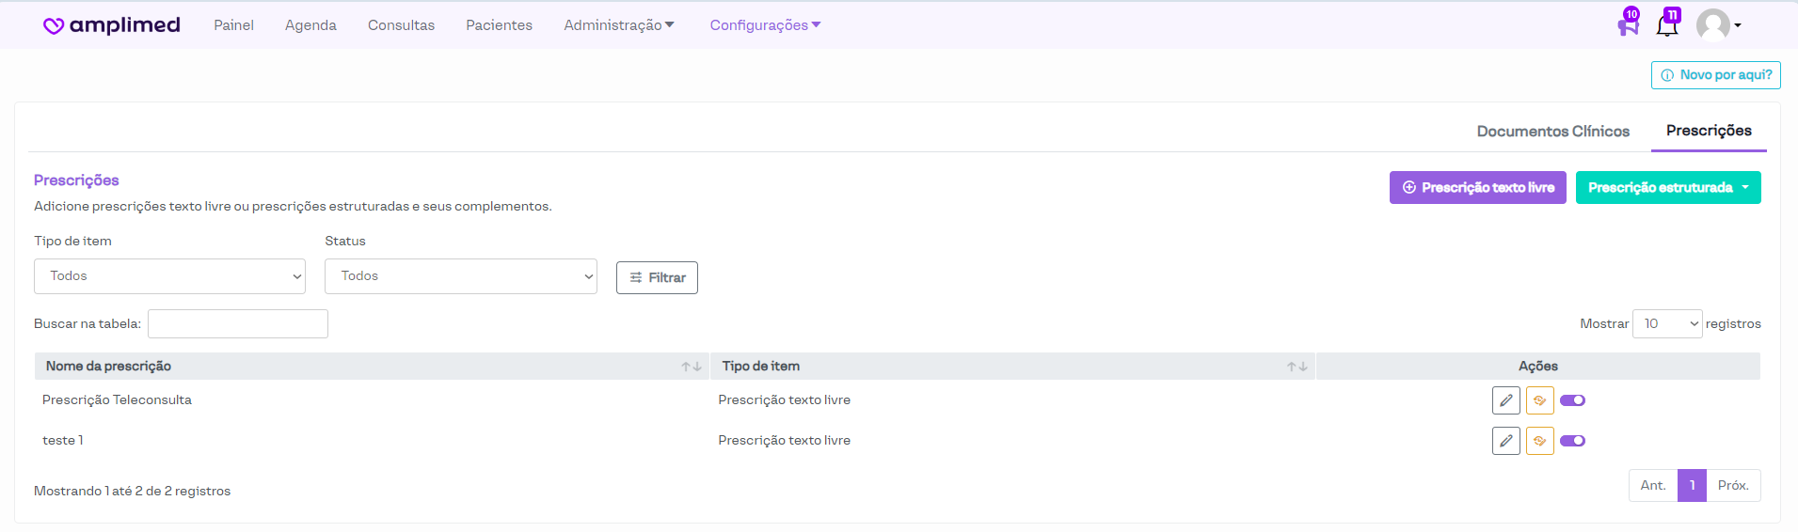This screenshot has width=1798, height=532.
Task: Open the Configurações menu
Action: coord(765,25)
